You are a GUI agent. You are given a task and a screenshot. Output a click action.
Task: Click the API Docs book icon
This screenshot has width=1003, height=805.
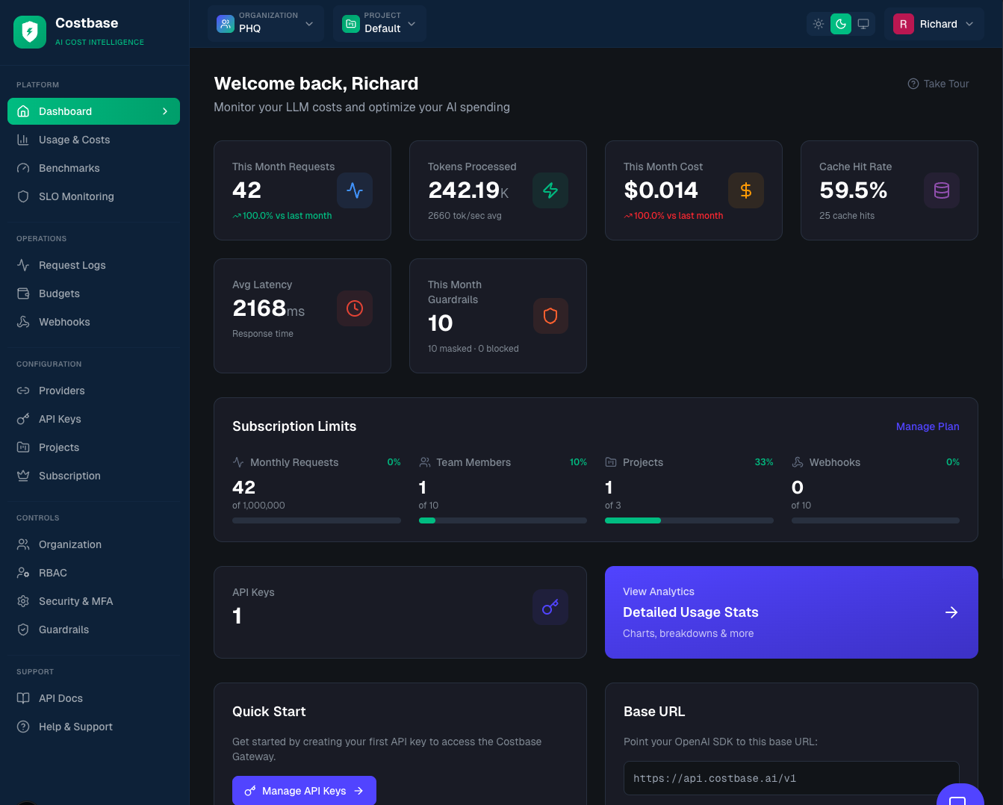tap(23, 698)
